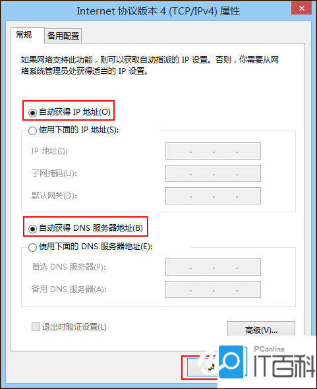The width and height of the screenshot is (317, 389).
Task: Click the IP 地址(I) input field
Action: (213, 151)
